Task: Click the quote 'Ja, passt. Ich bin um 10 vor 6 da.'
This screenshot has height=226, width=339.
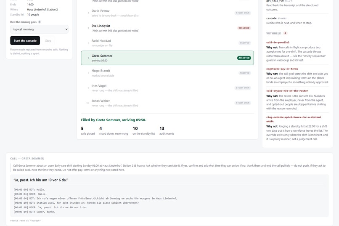Action: 41,180
